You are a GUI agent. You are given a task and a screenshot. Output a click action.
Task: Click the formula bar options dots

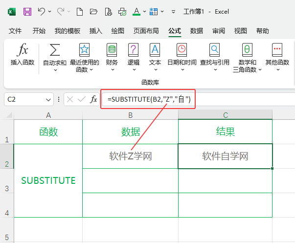(59, 99)
